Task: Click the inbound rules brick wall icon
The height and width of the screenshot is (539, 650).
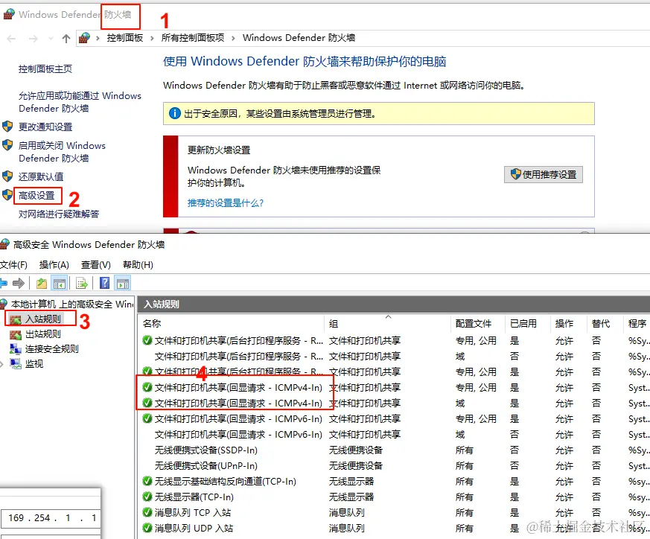Action: point(16,319)
